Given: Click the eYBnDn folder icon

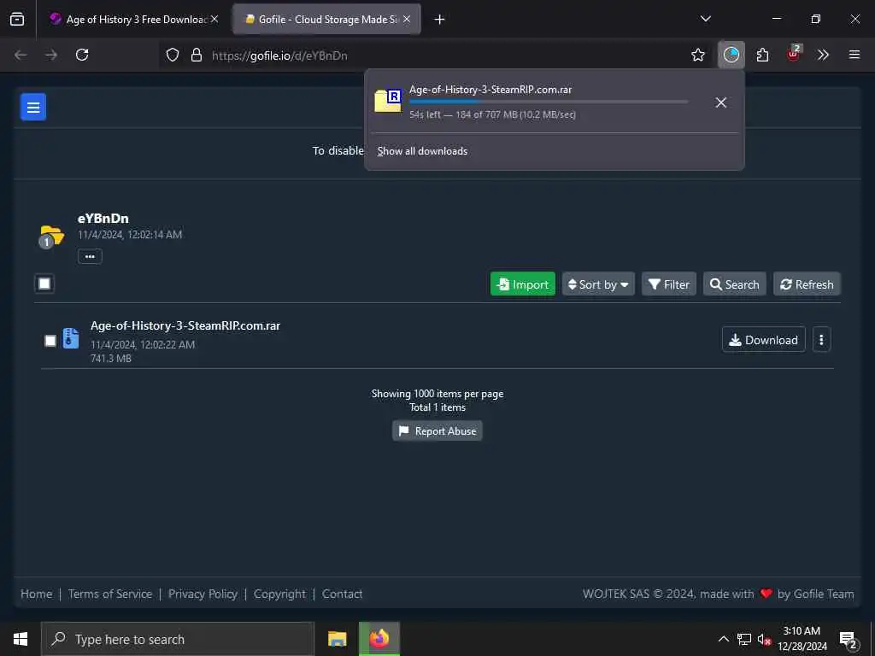Looking at the screenshot, I should [52, 236].
